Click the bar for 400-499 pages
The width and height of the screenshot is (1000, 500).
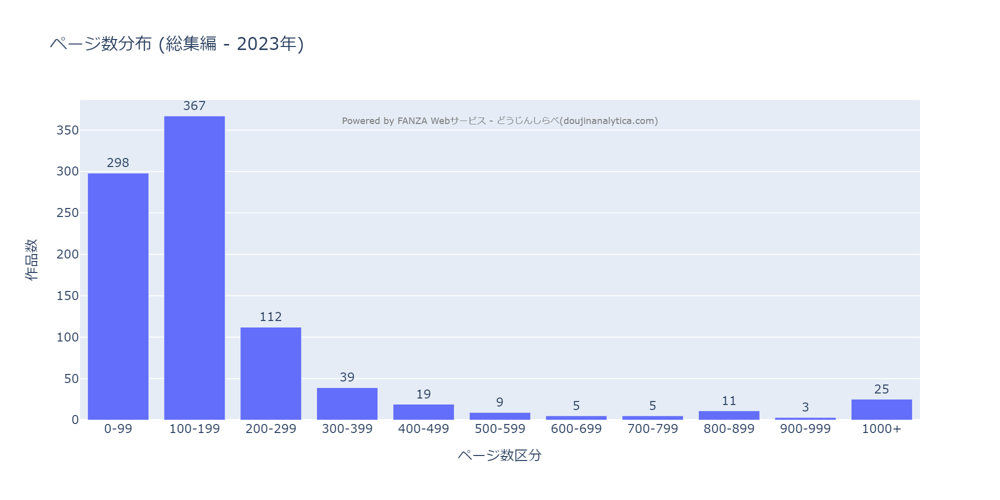point(423,412)
